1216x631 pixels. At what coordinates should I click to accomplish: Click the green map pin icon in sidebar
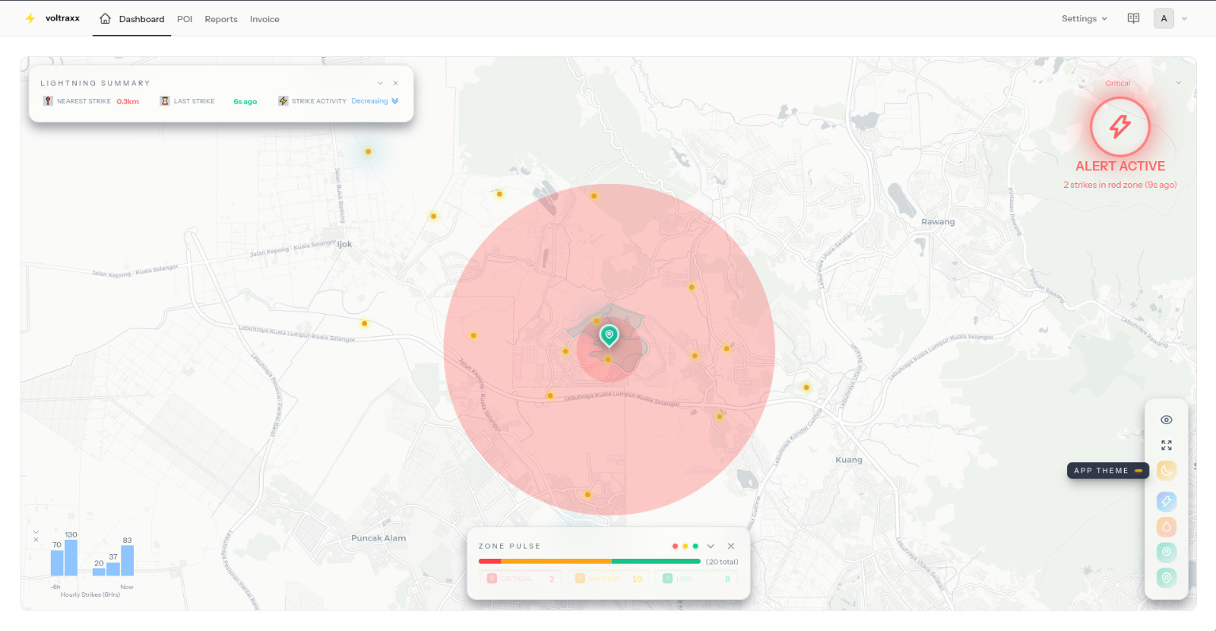[x=1166, y=578]
